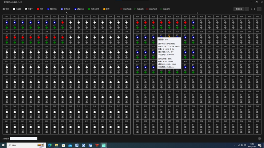Go to previous page with the < button
This screenshot has width=264, height=148.
tap(247, 9)
